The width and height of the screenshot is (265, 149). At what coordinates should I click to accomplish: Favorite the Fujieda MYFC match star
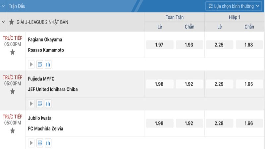[13, 91]
